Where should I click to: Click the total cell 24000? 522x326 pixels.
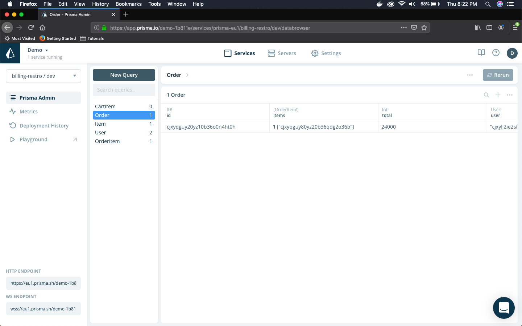[433, 127]
